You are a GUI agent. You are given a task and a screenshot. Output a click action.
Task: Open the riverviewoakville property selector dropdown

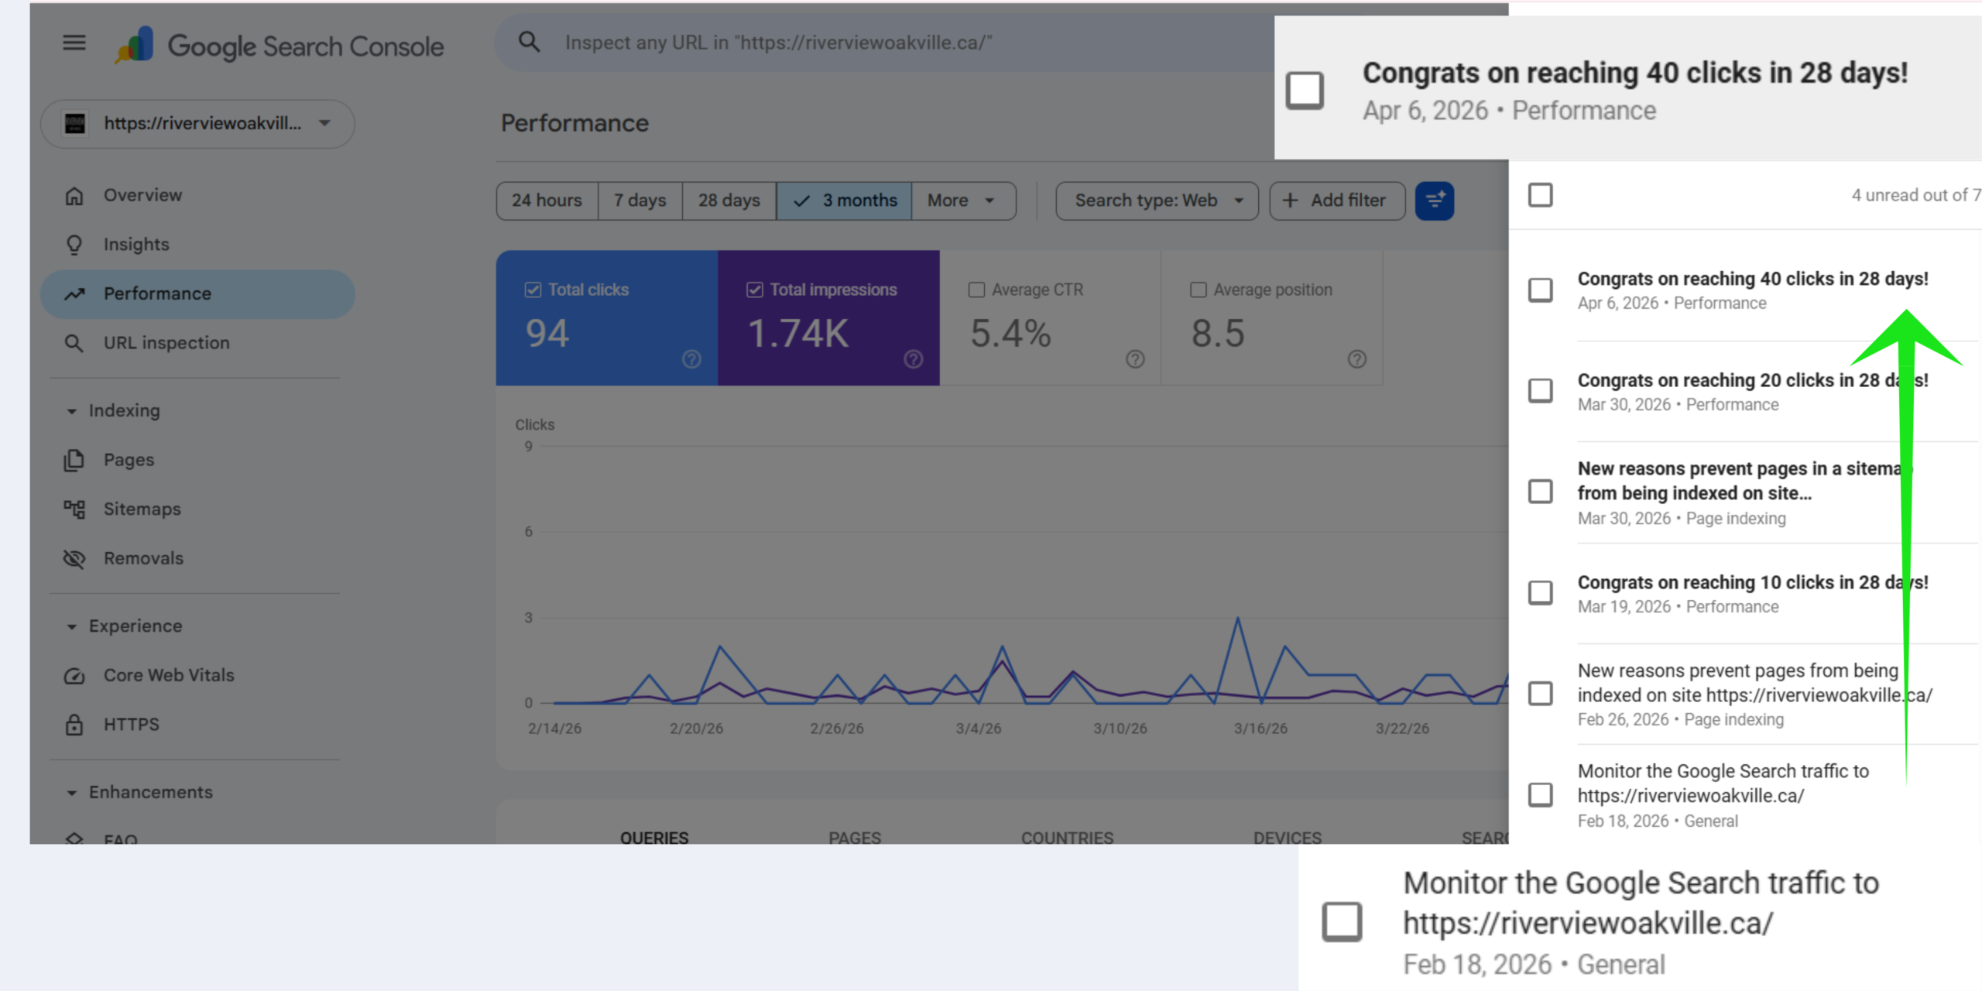(x=198, y=123)
